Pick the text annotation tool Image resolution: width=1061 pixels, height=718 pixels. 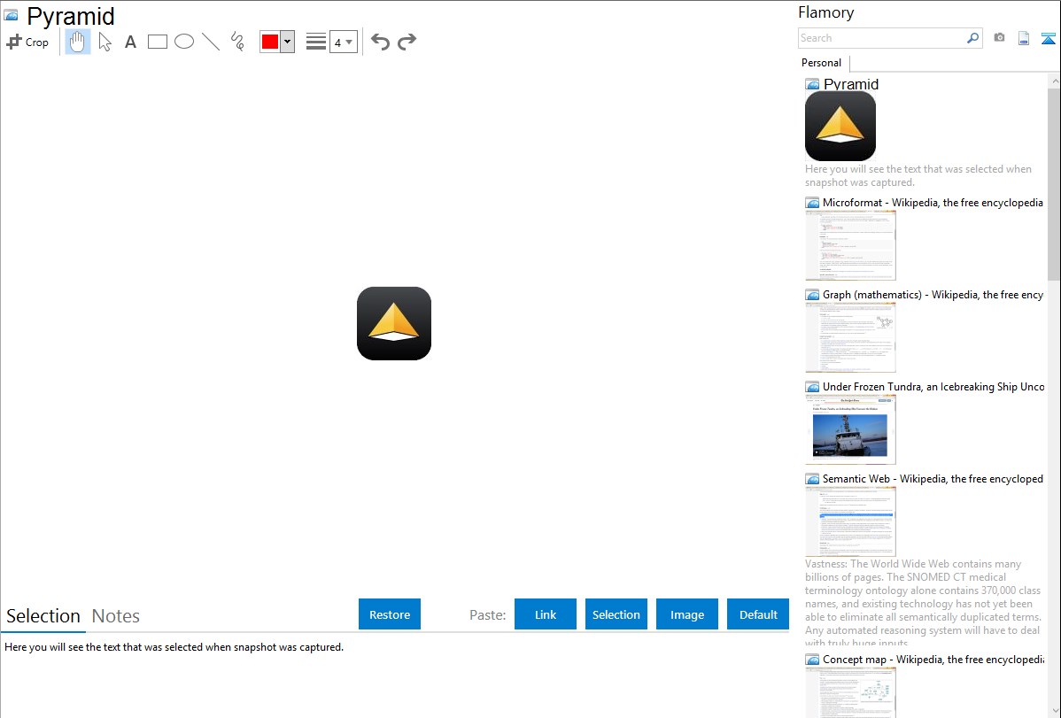(130, 42)
